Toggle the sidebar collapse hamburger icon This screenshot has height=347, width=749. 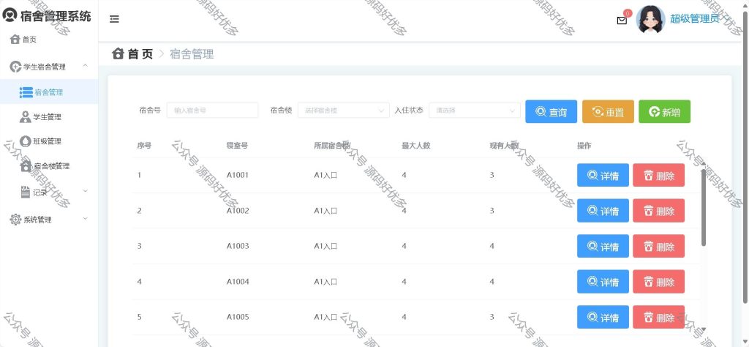pyautogui.click(x=114, y=19)
